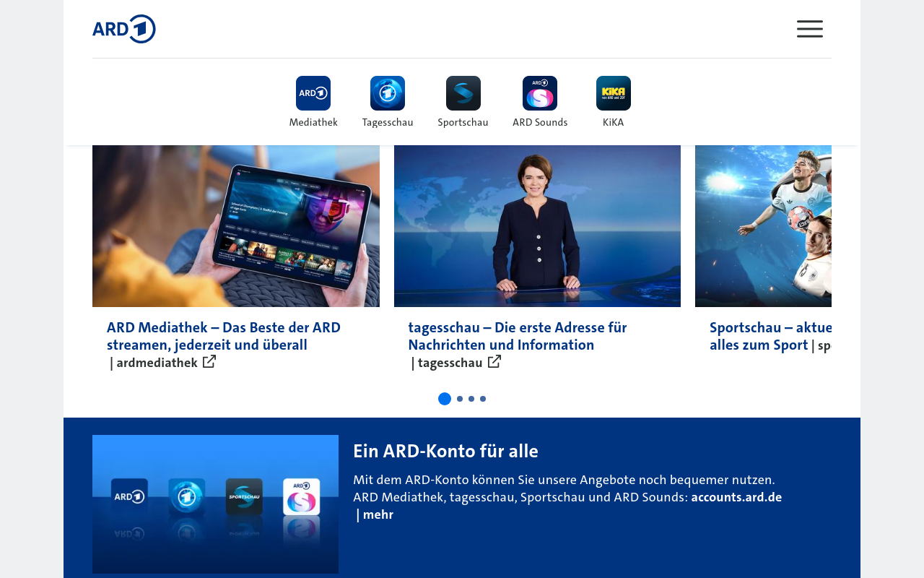Select the Mediathek label
This screenshot has height=578, width=924.
(x=313, y=122)
